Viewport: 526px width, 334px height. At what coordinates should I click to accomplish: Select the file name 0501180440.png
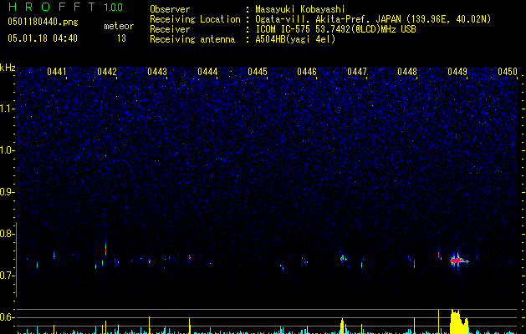click(43, 22)
